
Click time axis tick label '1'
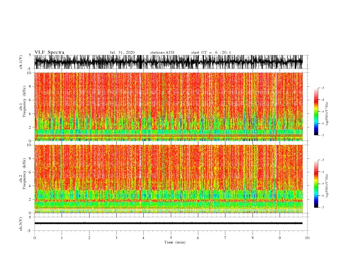[x=62, y=238]
